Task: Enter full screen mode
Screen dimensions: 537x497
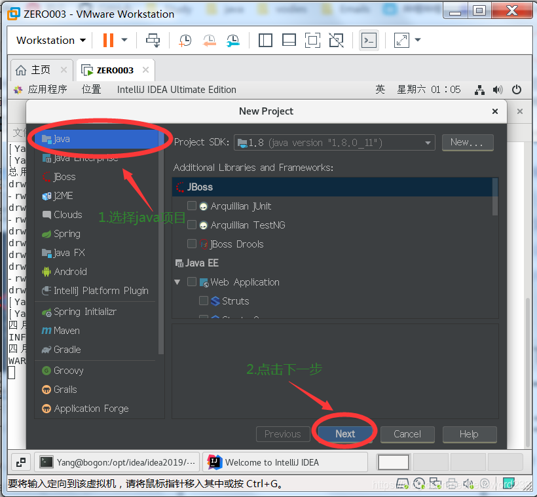Action: (312, 40)
